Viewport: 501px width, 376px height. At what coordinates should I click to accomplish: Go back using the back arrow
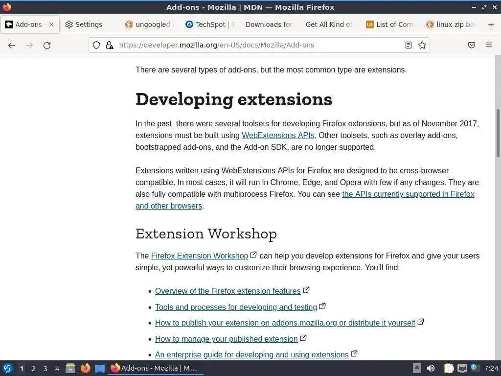pyautogui.click(x=12, y=46)
